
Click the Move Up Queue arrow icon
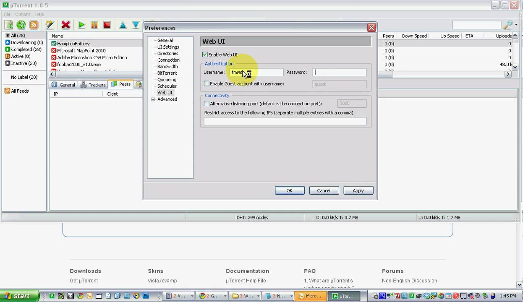(x=123, y=25)
